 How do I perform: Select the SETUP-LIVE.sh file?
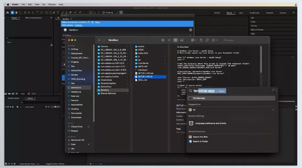(150, 76)
